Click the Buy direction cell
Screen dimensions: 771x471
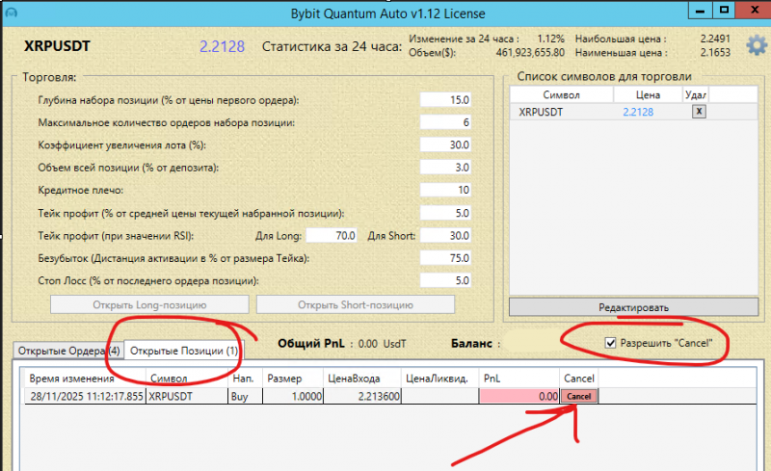click(246, 396)
